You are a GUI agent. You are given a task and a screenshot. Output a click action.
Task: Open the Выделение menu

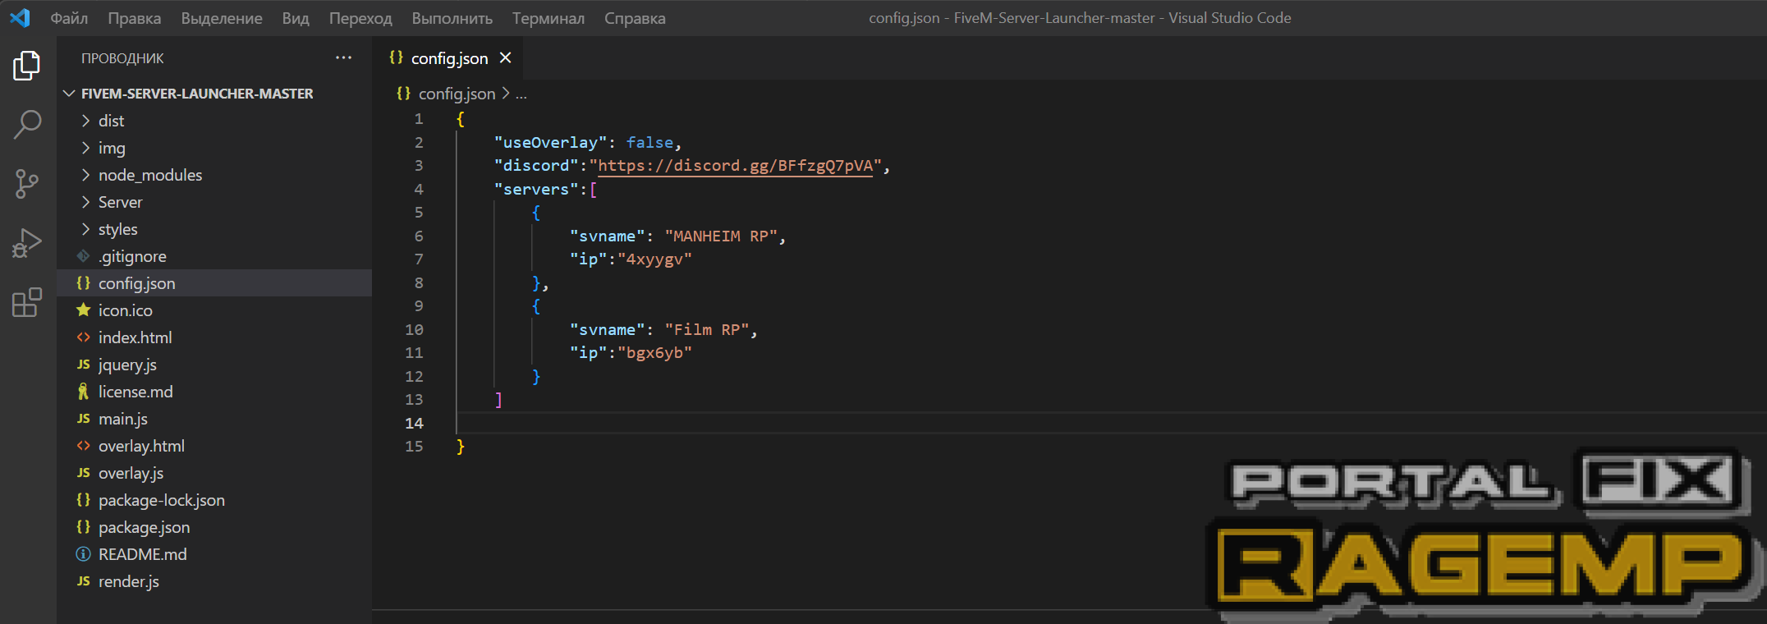coord(222,18)
